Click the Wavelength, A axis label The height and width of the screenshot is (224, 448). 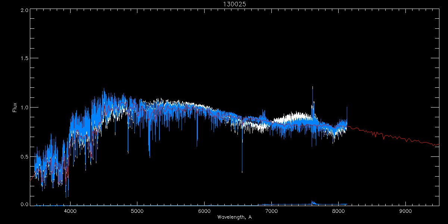click(234, 217)
